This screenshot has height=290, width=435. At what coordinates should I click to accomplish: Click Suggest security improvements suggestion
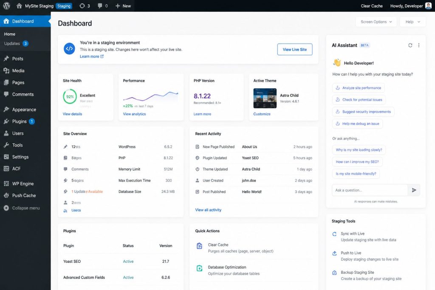[363, 112]
